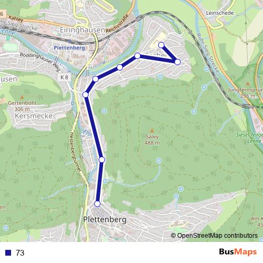Click the Kersmecke district label
The image size is (263, 263).
[34, 116]
